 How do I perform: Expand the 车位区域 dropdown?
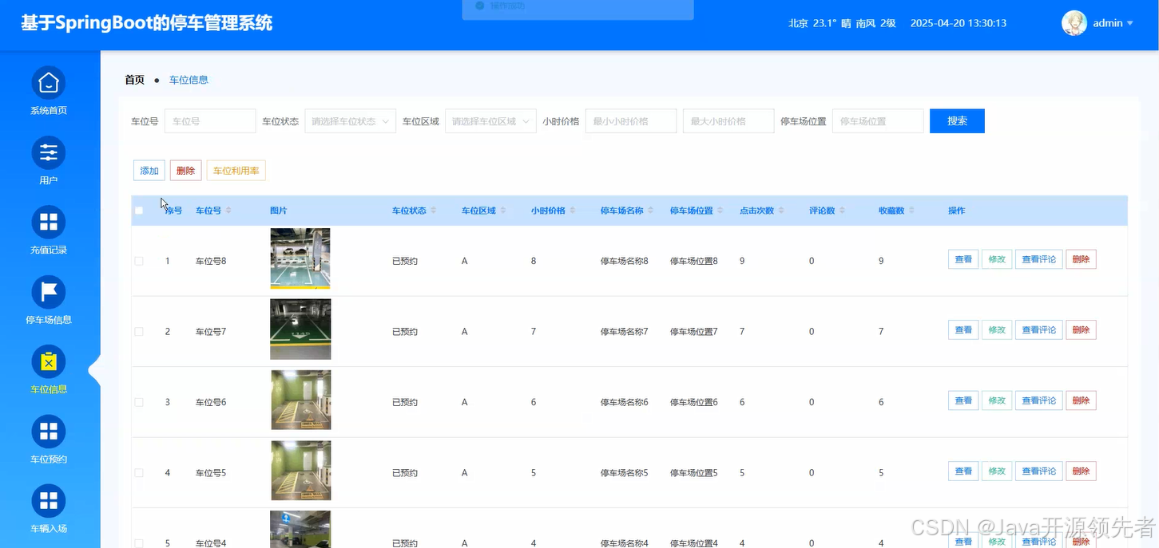click(x=490, y=120)
